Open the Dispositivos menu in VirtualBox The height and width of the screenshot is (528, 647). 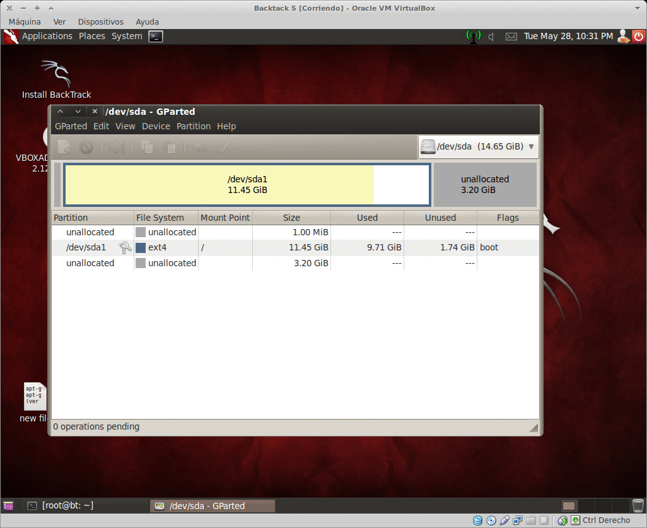point(101,22)
